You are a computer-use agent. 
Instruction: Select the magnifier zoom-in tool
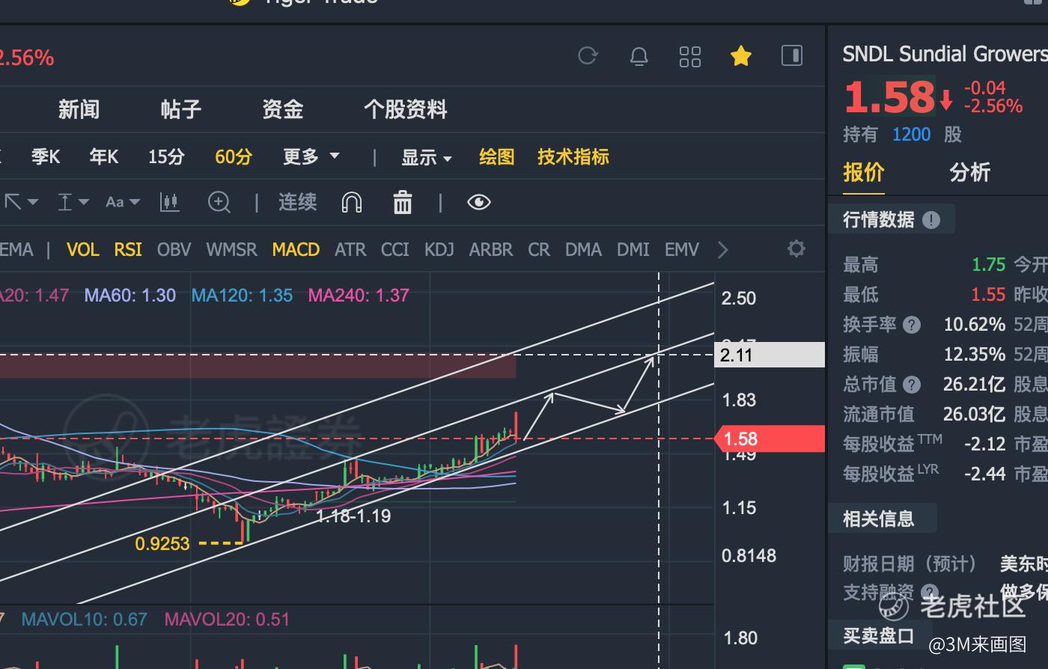[219, 202]
